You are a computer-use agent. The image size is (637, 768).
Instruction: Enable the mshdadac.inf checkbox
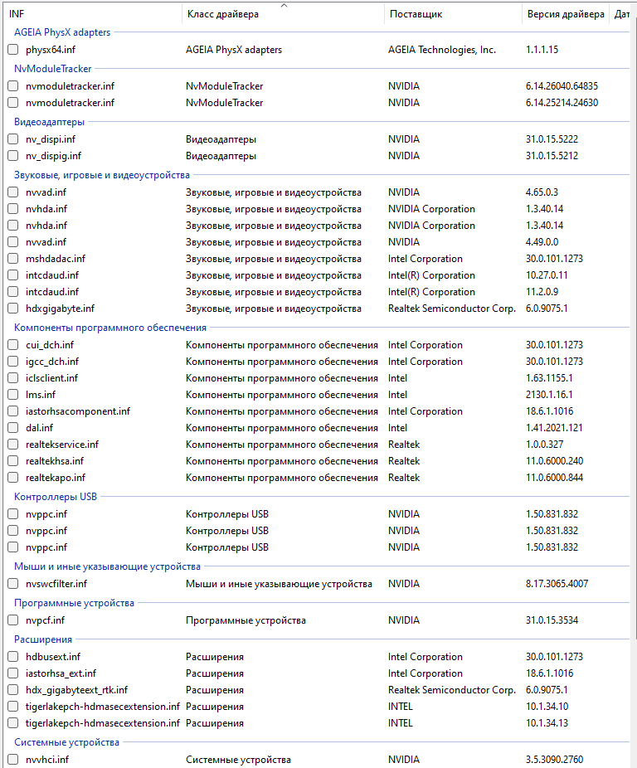pyautogui.click(x=12, y=259)
